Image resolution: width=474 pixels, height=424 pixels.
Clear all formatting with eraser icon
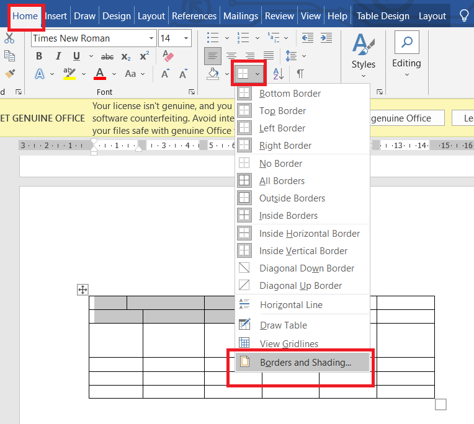[x=168, y=56]
